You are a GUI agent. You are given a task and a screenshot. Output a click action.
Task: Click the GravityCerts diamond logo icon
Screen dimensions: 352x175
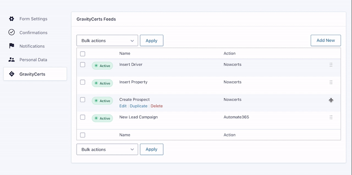click(12, 74)
